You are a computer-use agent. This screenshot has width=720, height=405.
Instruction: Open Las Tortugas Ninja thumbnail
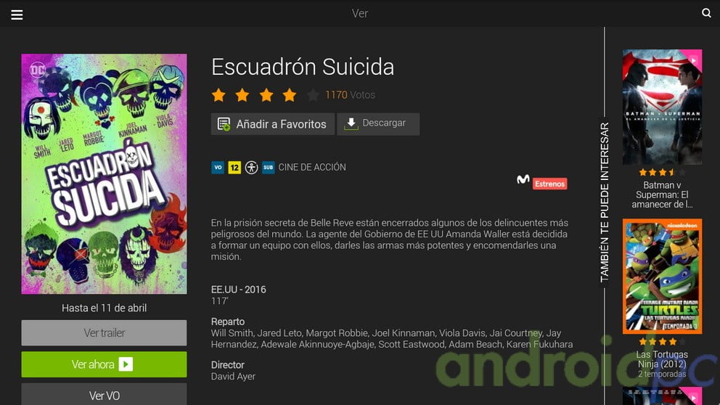(662, 276)
